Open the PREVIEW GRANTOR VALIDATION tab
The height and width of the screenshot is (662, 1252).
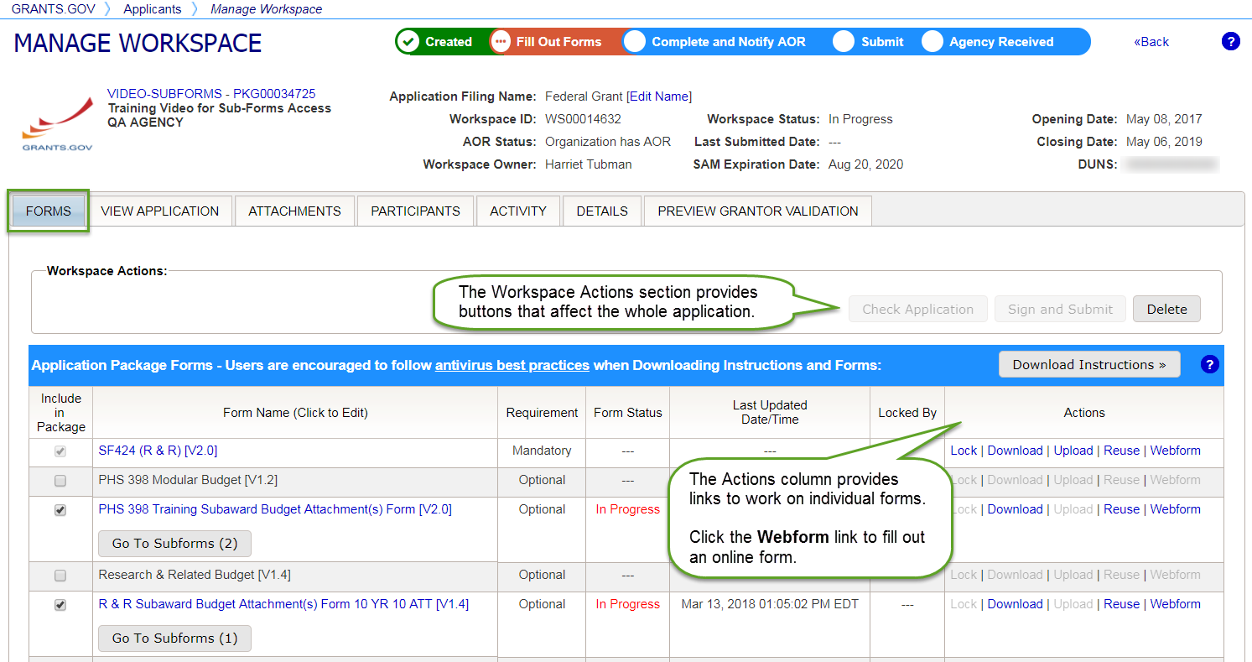[757, 211]
